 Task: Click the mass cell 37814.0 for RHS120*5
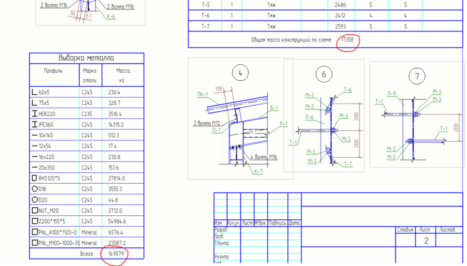117,178
